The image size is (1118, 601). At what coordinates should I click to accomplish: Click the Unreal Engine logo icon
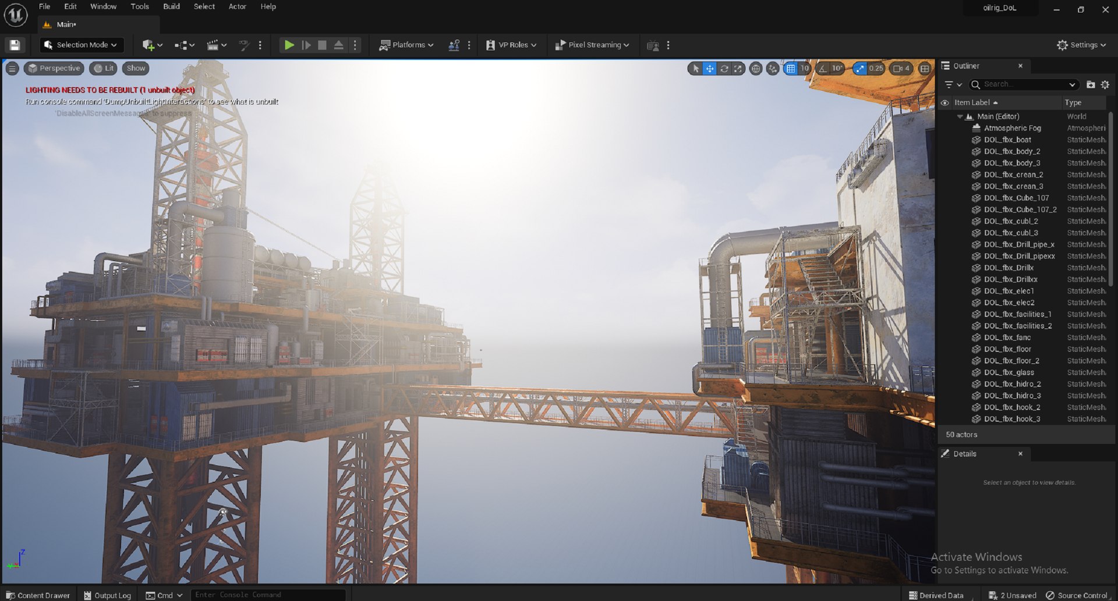[16, 15]
